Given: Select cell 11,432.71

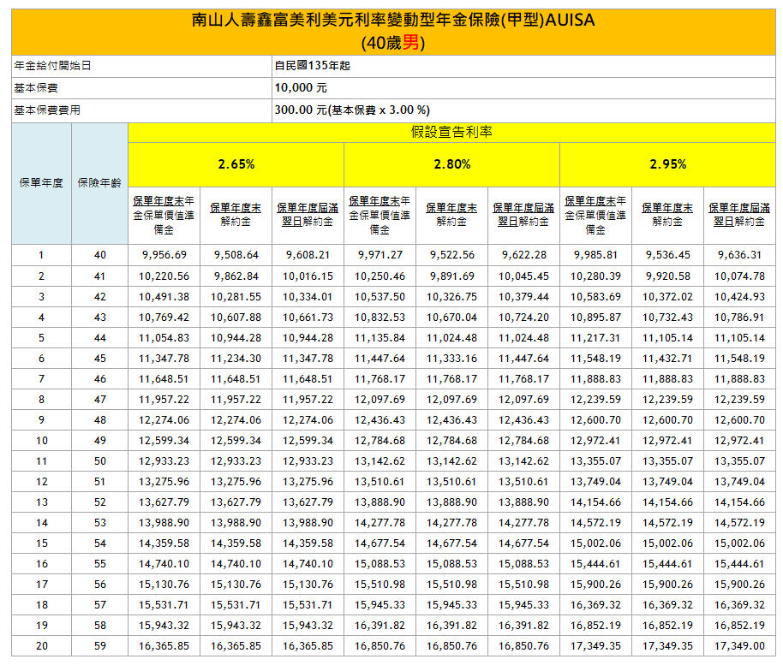Looking at the screenshot, I should coord(667,359).
